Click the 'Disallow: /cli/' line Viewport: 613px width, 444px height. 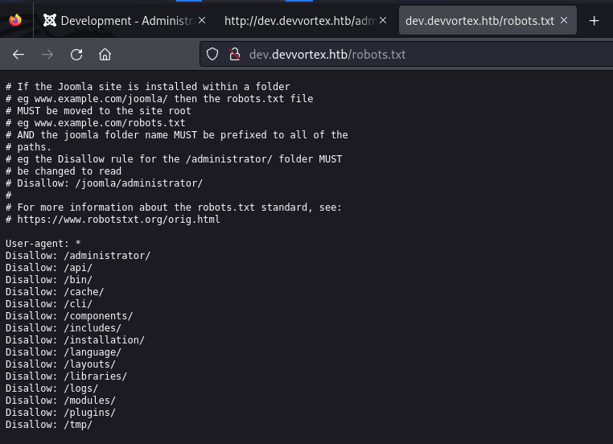point(49,304)
